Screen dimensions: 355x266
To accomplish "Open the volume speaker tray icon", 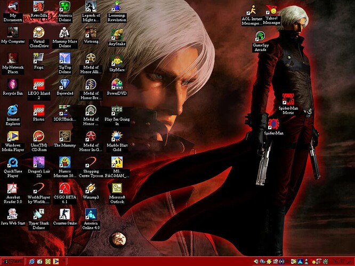I will 256,262.
